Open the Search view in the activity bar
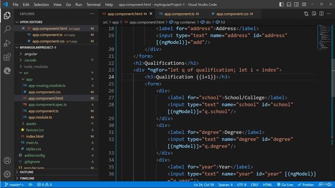Viewport: 335px width, 188px height. [x=7, y=29]
